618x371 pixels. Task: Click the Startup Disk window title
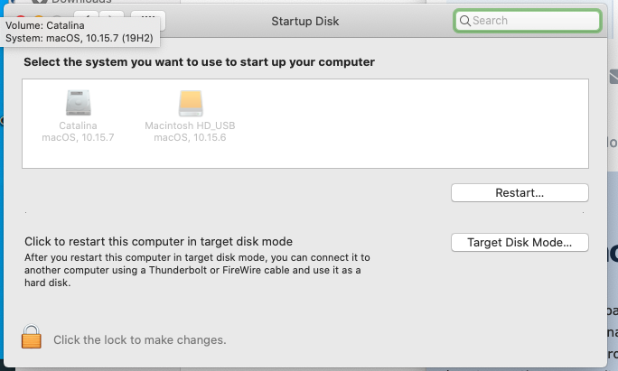[x=305, y=20]
